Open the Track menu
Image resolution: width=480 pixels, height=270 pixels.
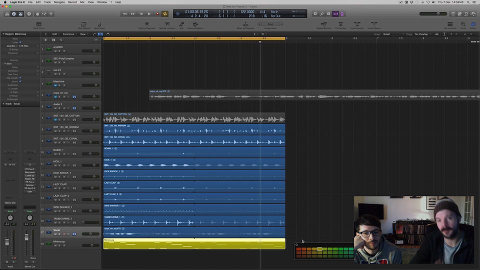(47, 2)
